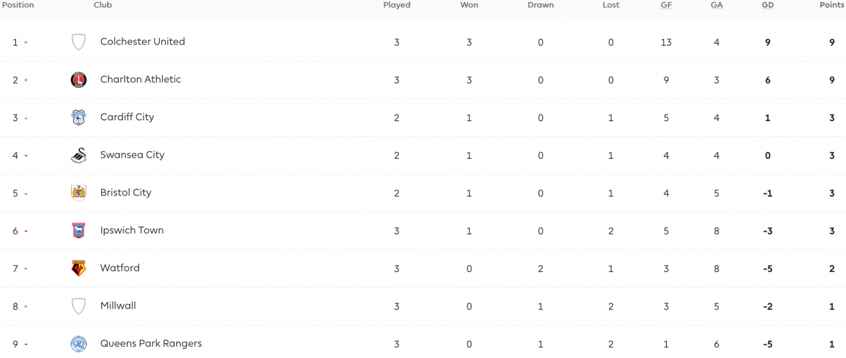Image resolution: width=846 pixels, height=358 pixels.
Task: Click the Colchester United placeholder shield badge
Action: point(79,42)
